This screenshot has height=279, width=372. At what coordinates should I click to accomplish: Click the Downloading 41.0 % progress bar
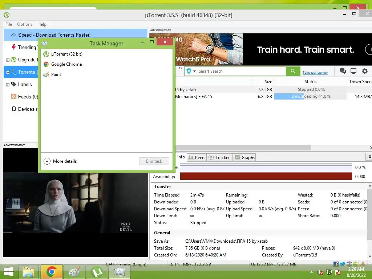(x=310, y=96)
